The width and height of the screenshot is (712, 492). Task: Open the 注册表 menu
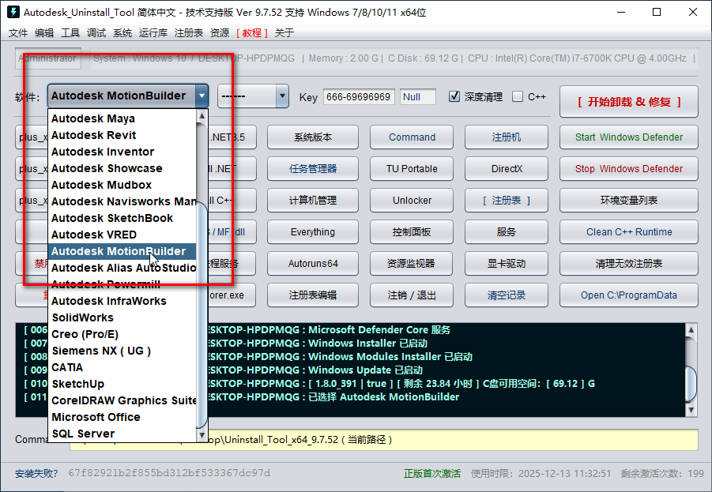tap(188, 32)
